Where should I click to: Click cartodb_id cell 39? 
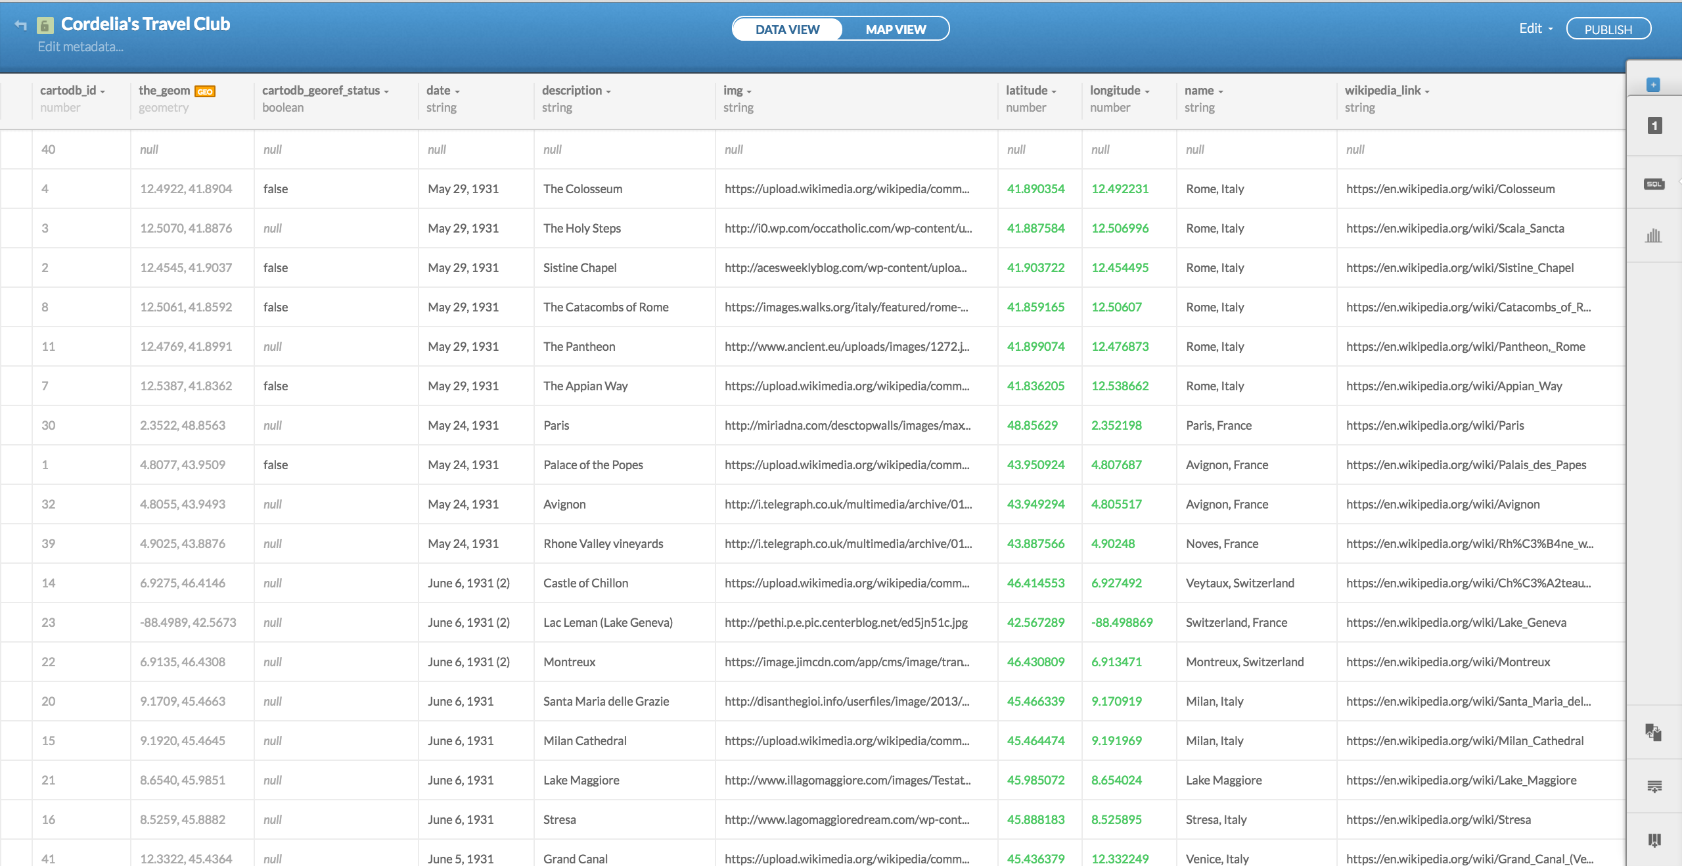81,544
